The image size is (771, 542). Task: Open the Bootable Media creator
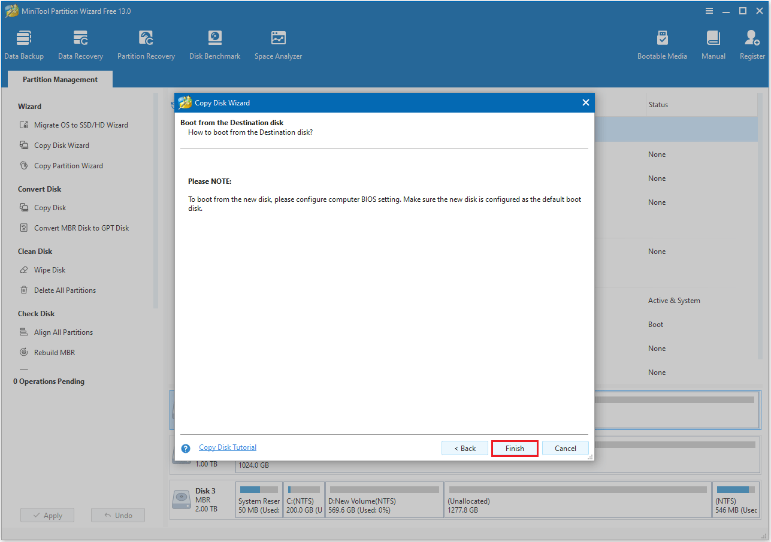pyautogui.click(x=662, y=43)
